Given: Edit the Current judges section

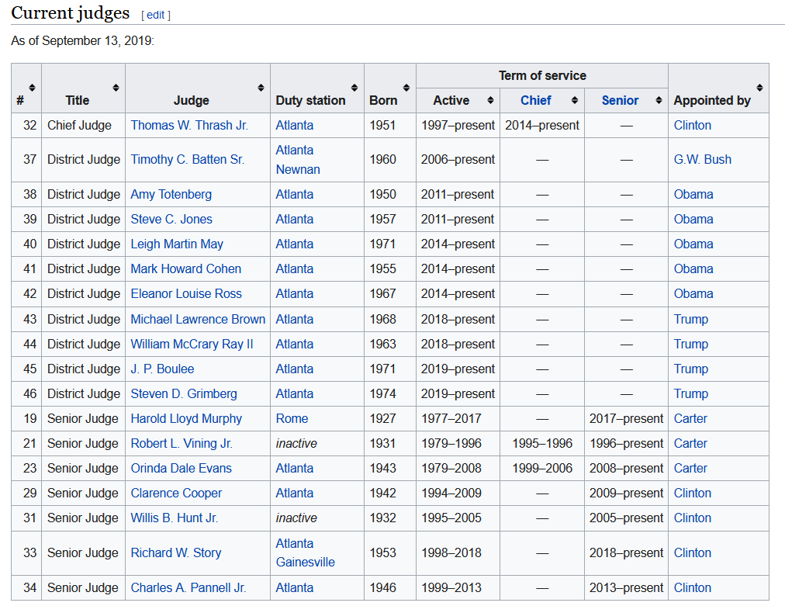Looking at the screenshot, I should pyautogui.click(x=155, y=15).
